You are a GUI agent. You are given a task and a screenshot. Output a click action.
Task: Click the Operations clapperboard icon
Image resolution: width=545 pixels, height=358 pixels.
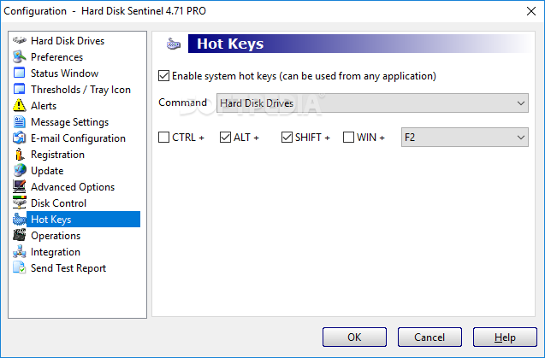click(x=20, y=236)
